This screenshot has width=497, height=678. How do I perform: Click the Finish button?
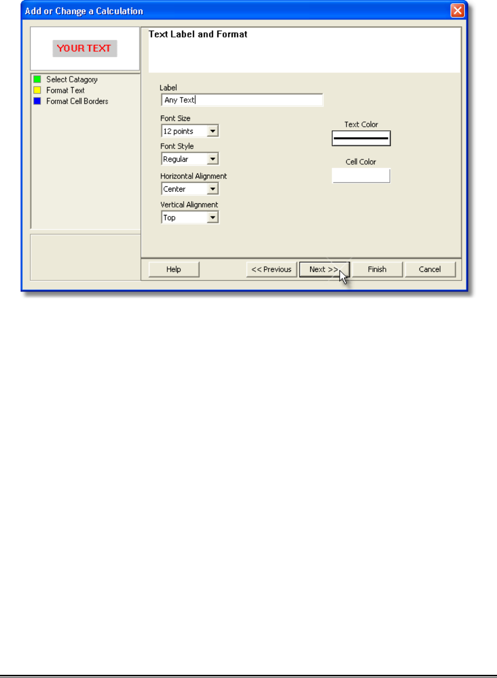[x=377, y=269]
